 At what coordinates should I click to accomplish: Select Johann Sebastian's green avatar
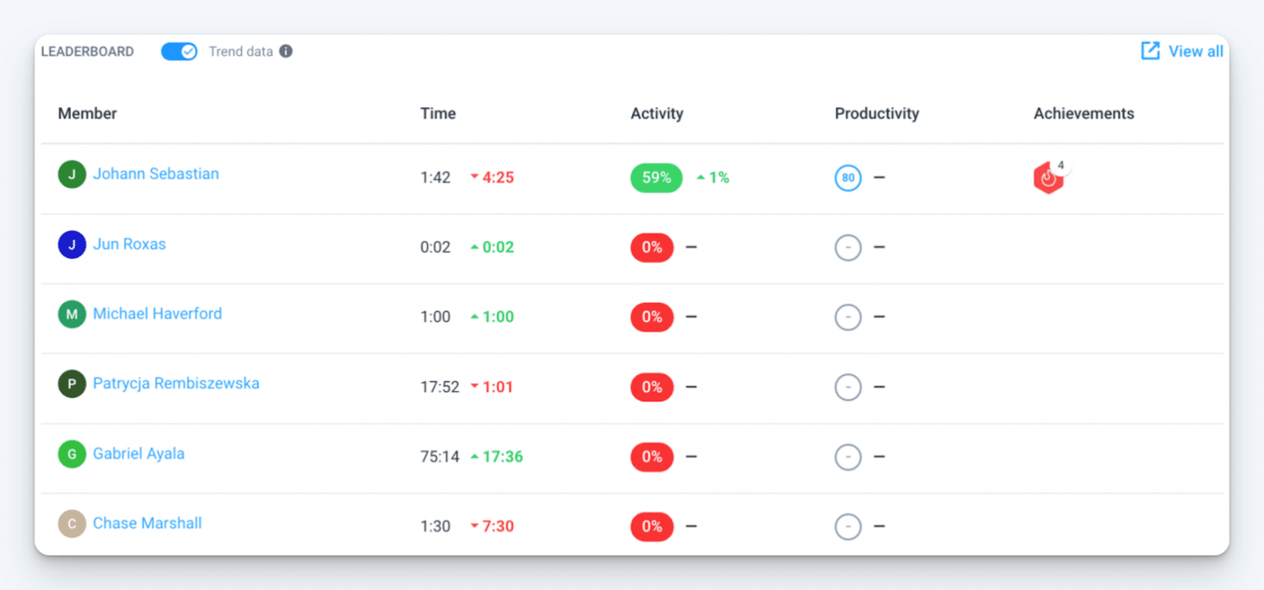click(x=72, y=174)
